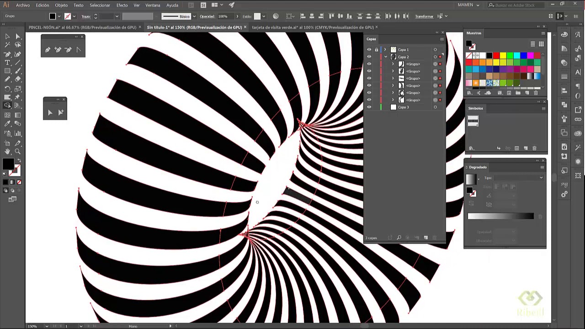Open the Archivo menu
585x329 pixels.
pyautogui.click(x=22, y=5)
